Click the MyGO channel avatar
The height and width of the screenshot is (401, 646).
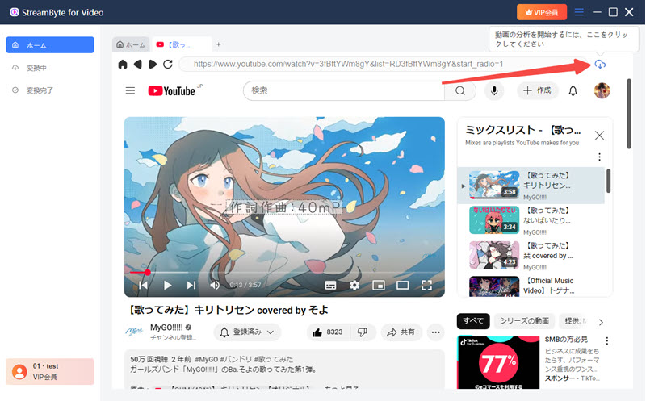[134, 332]
